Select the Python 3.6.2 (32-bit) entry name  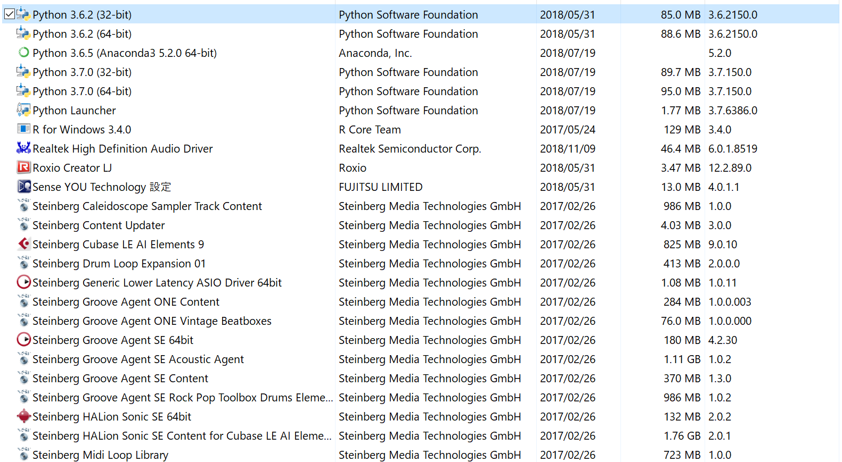82,15
